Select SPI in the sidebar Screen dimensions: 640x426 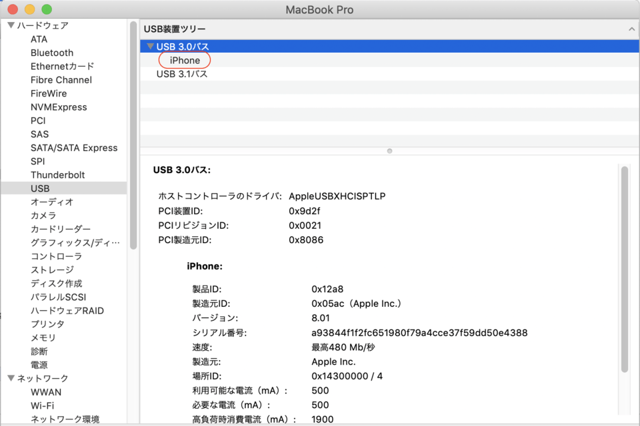click(37, 162)
